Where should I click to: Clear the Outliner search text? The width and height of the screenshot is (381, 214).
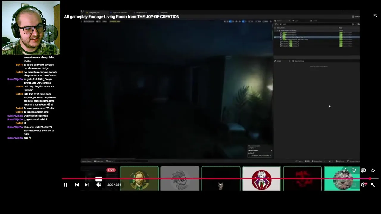(281, 24)
